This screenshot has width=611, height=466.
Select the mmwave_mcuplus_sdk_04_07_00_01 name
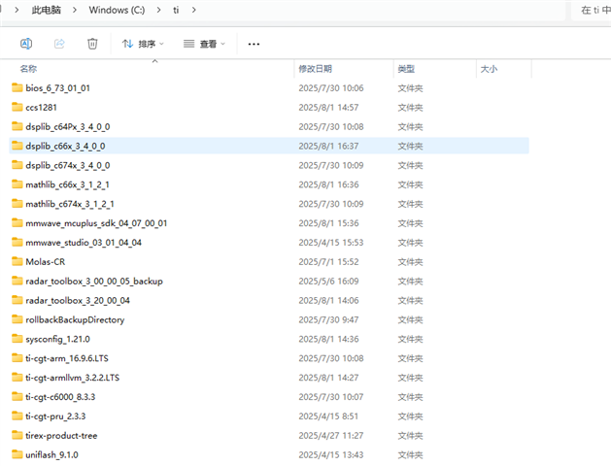[x=96, y=223]
